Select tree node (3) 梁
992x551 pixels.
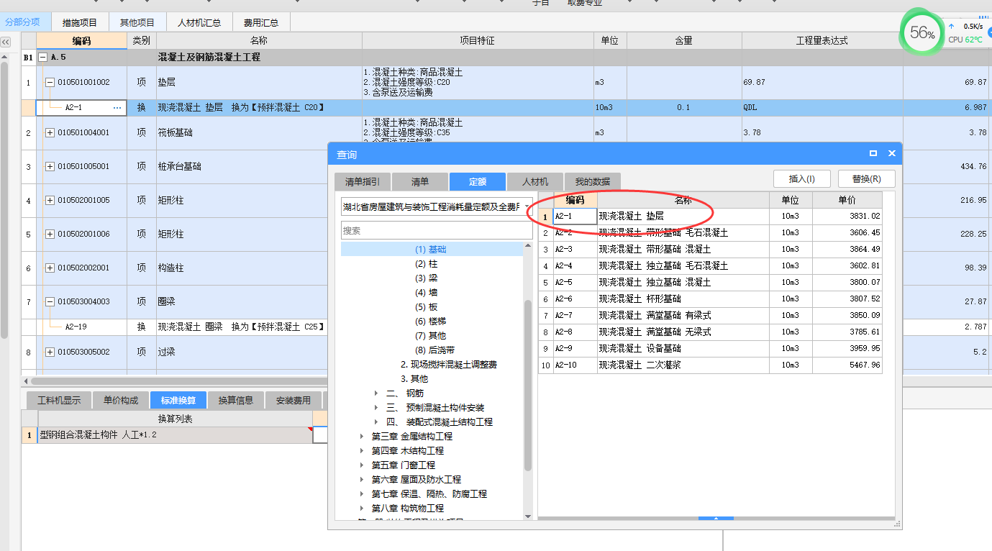point(426,278)
